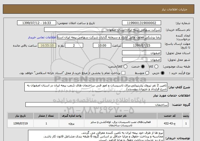Click the buyer notes text area
200x141 pixels.
pyautogui.click(x=96, y=136)
